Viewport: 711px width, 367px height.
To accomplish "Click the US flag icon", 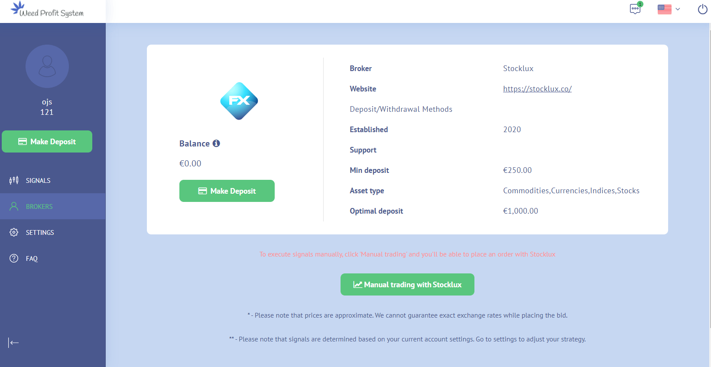I will click(x=664, y=9).
